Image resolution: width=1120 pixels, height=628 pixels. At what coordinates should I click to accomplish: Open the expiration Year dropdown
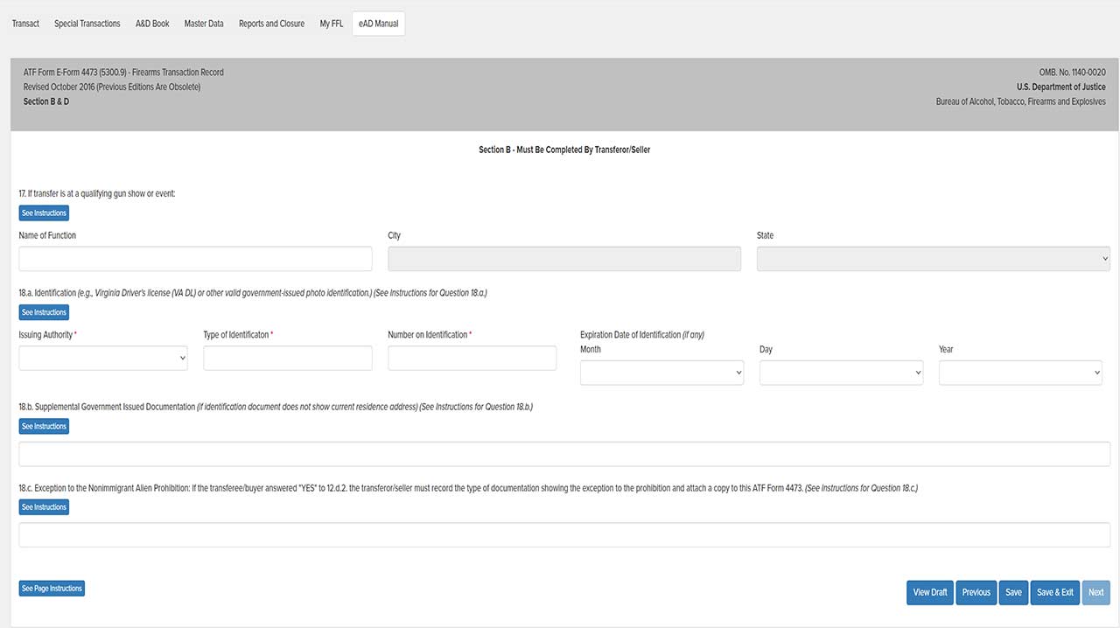1020,373
